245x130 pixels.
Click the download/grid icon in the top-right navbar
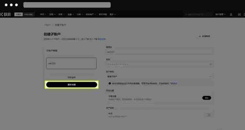(x=239, y=14)
